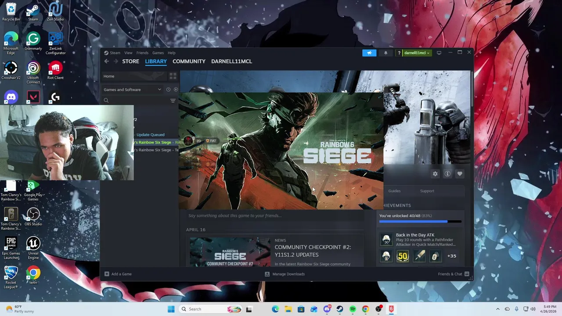Open the Games menu
Image resolution: width=562 pixels, height=316 pixels.
pos(158,53)
